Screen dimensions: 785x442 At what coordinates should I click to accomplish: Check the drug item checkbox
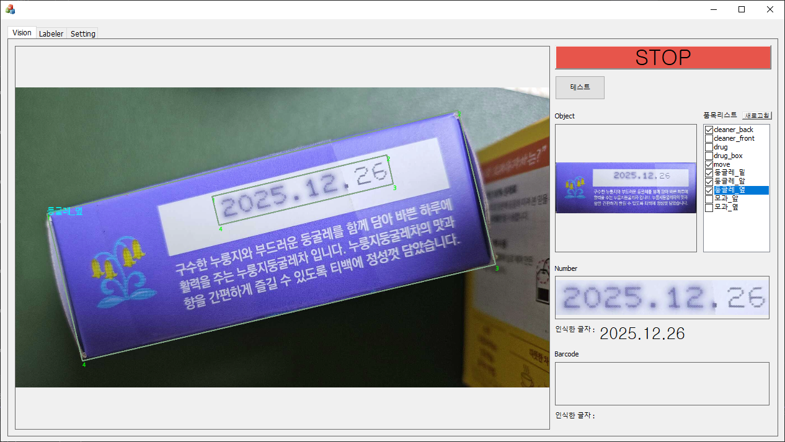point(709,147)
